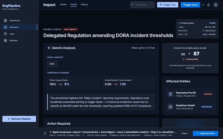
Task: Click the Action Required heading
Action: [x=59, y=124]
